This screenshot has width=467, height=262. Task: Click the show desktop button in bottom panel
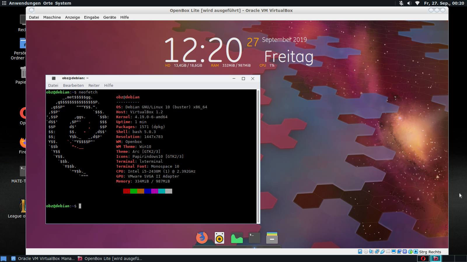(x=4, y=259)
